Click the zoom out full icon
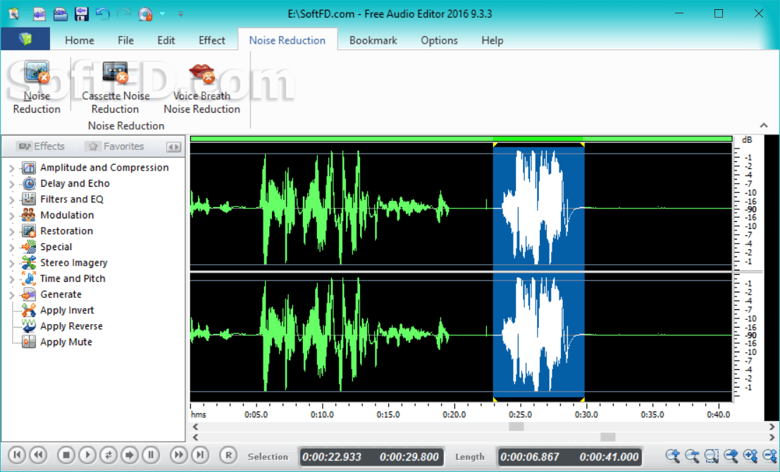 [731, 455]
